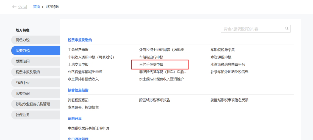Screen dimensions: 313x140
Task: Open 水资源税申报 link
Action: pyautogui.click(x=221, y=57)
